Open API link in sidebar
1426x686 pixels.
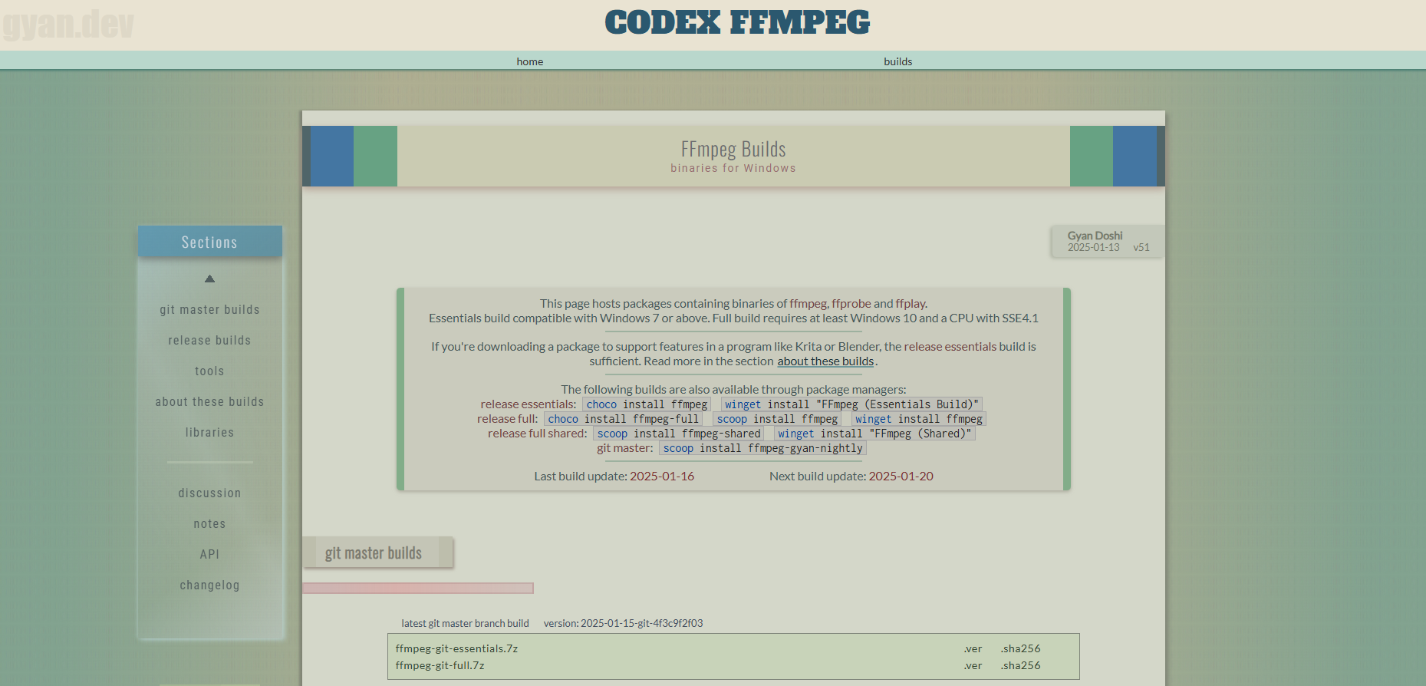[x=209, y=554]
